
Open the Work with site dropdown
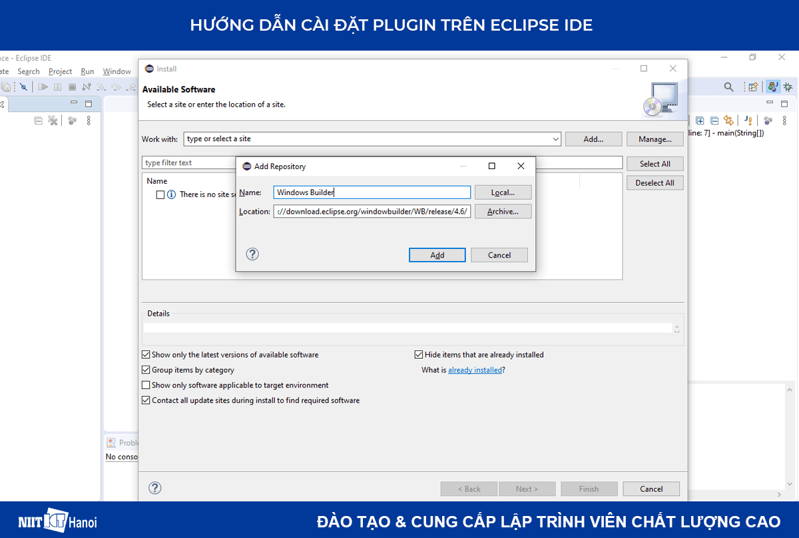555,139
